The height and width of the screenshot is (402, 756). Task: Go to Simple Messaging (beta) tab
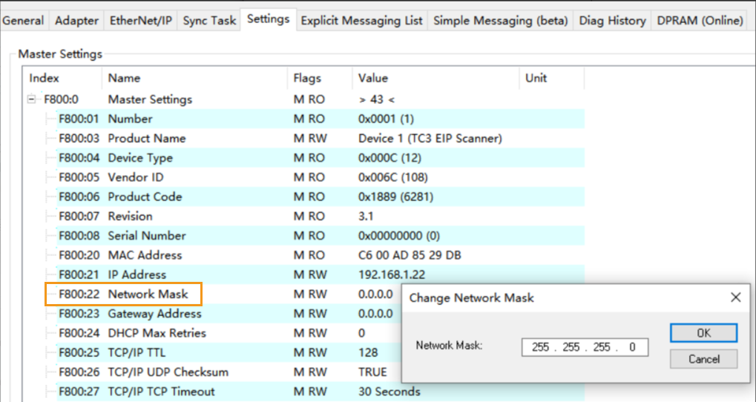click(501, 21)
